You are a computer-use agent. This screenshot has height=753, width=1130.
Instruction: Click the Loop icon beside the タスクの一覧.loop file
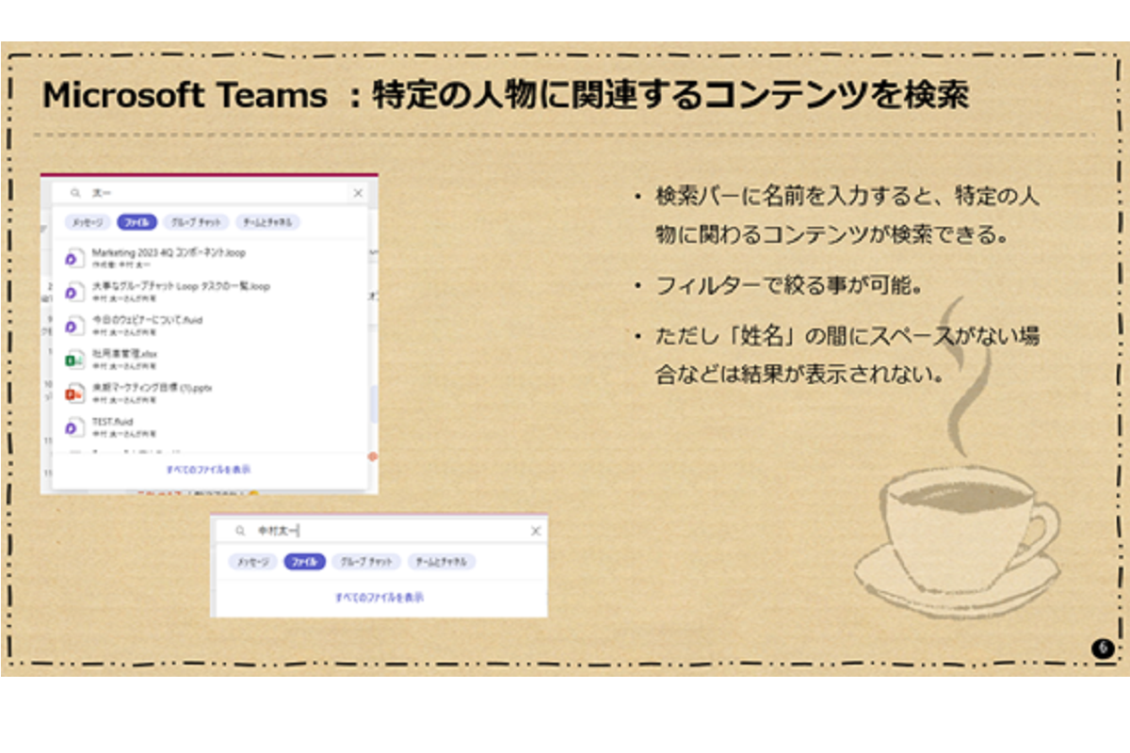[73, 291]
